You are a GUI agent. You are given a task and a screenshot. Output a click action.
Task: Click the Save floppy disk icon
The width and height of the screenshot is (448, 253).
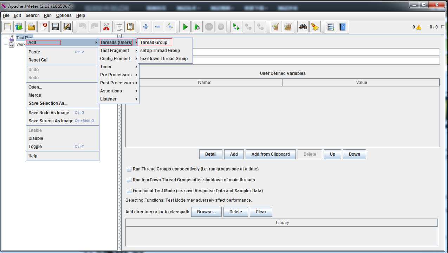click(x=55, y=27)
